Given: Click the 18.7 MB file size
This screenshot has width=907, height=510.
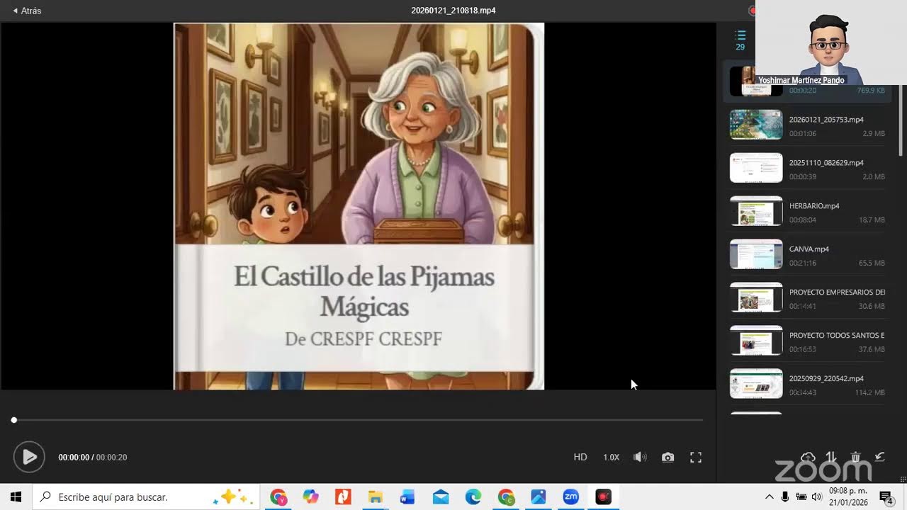Looking at the screenshot, I should [872, 220].
